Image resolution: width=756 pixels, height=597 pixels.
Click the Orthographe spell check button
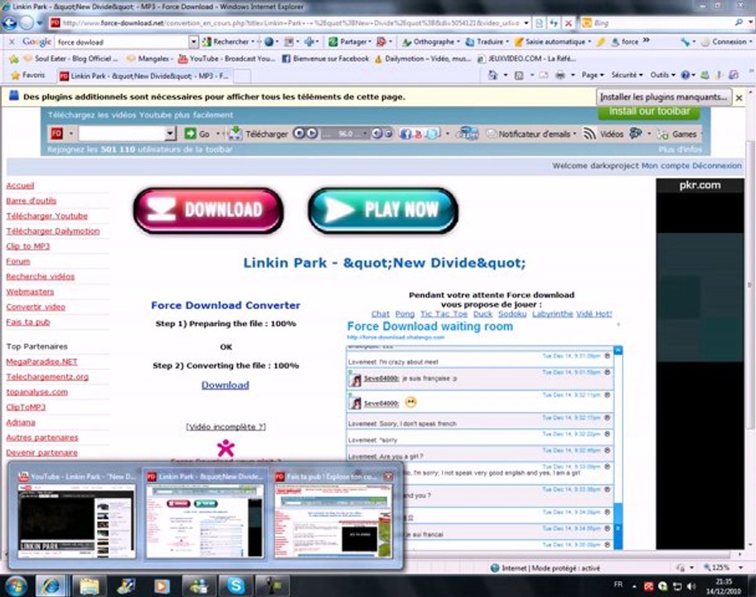[x=430, y=42]
